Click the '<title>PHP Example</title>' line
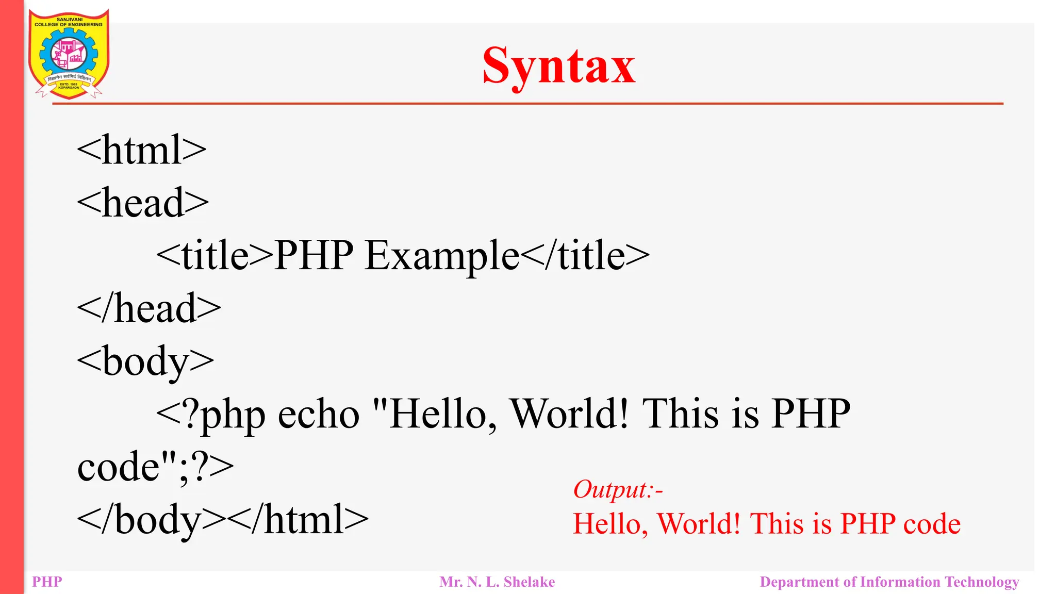 click(x=403, y=256)
